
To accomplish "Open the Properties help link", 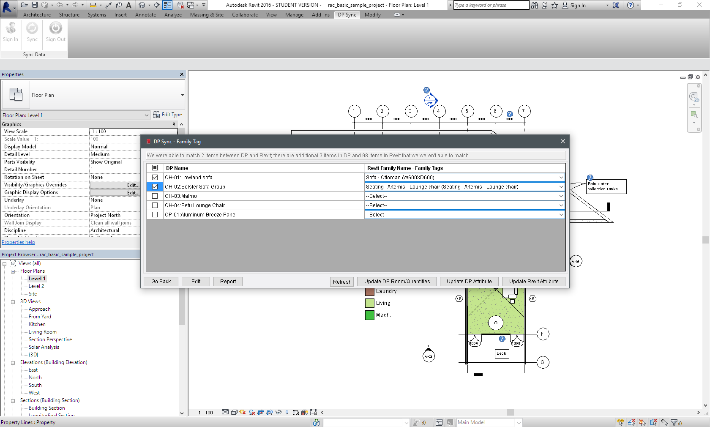I will (x=18, y=242).
